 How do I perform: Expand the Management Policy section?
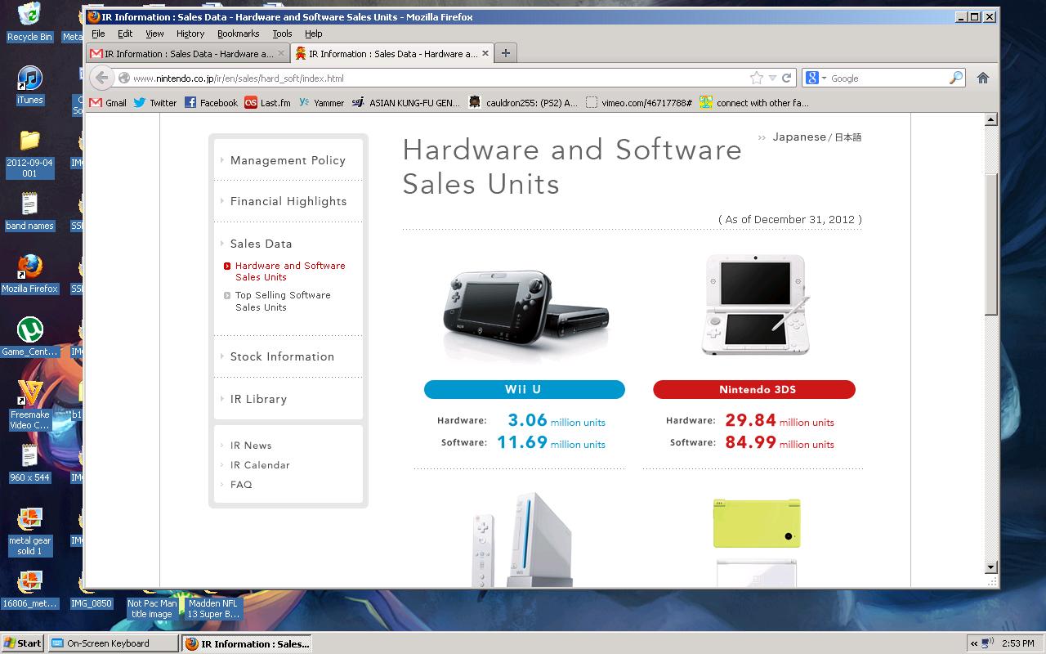(x=288, y=160)
